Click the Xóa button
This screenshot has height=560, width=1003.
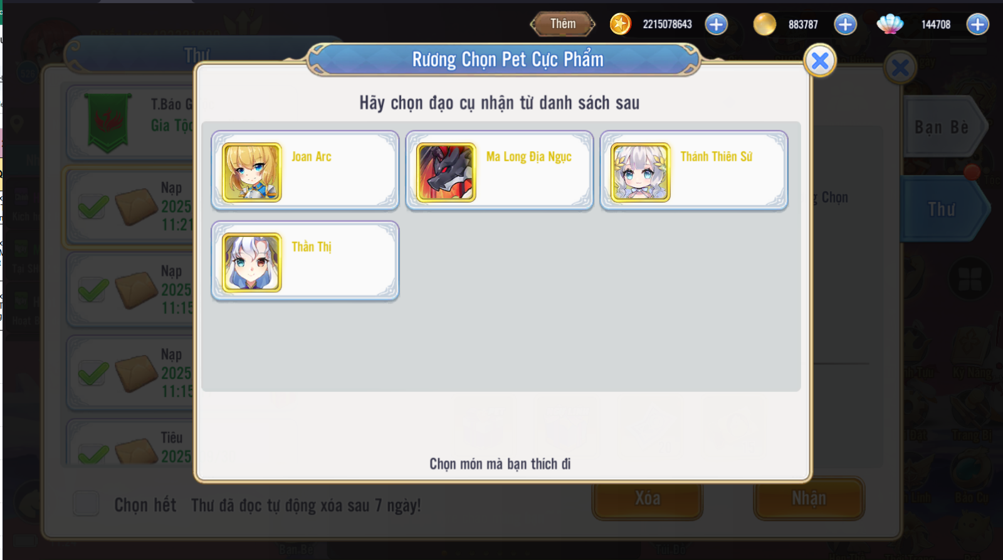(647, 499)
